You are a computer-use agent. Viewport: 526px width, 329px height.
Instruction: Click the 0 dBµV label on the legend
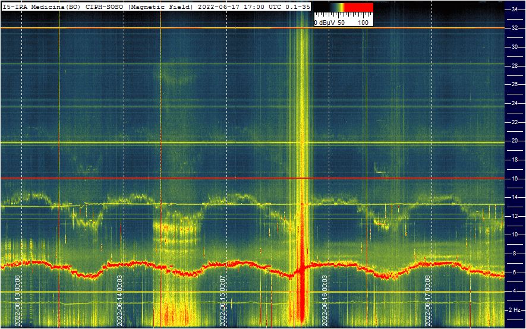coord(325,22)
